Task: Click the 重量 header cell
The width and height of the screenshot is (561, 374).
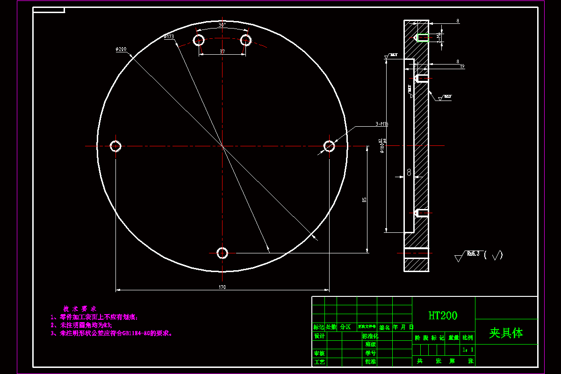Action: 453,337
